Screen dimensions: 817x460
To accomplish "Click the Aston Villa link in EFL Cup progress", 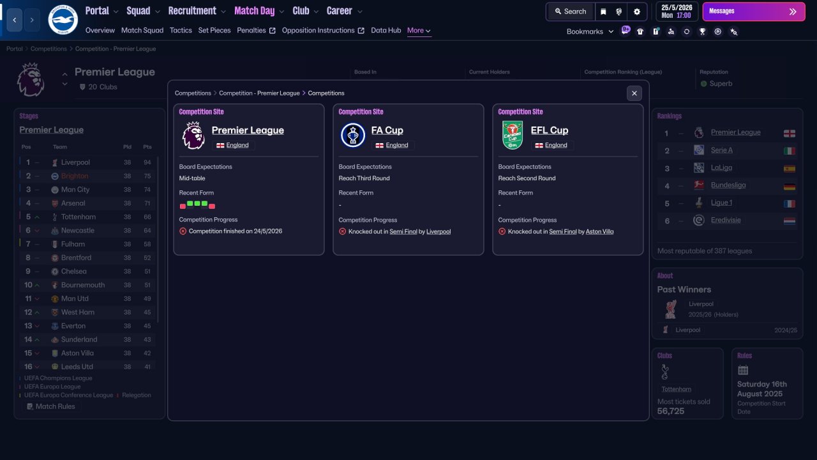I will pos(599,231).
